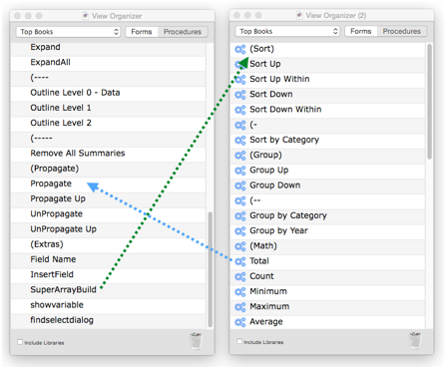The image size is (447, 369).
Task: Enable Include Libraries in left window
Action: [x=20, y=342]
